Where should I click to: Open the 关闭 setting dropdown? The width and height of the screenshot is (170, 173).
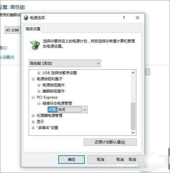(72, 110)
